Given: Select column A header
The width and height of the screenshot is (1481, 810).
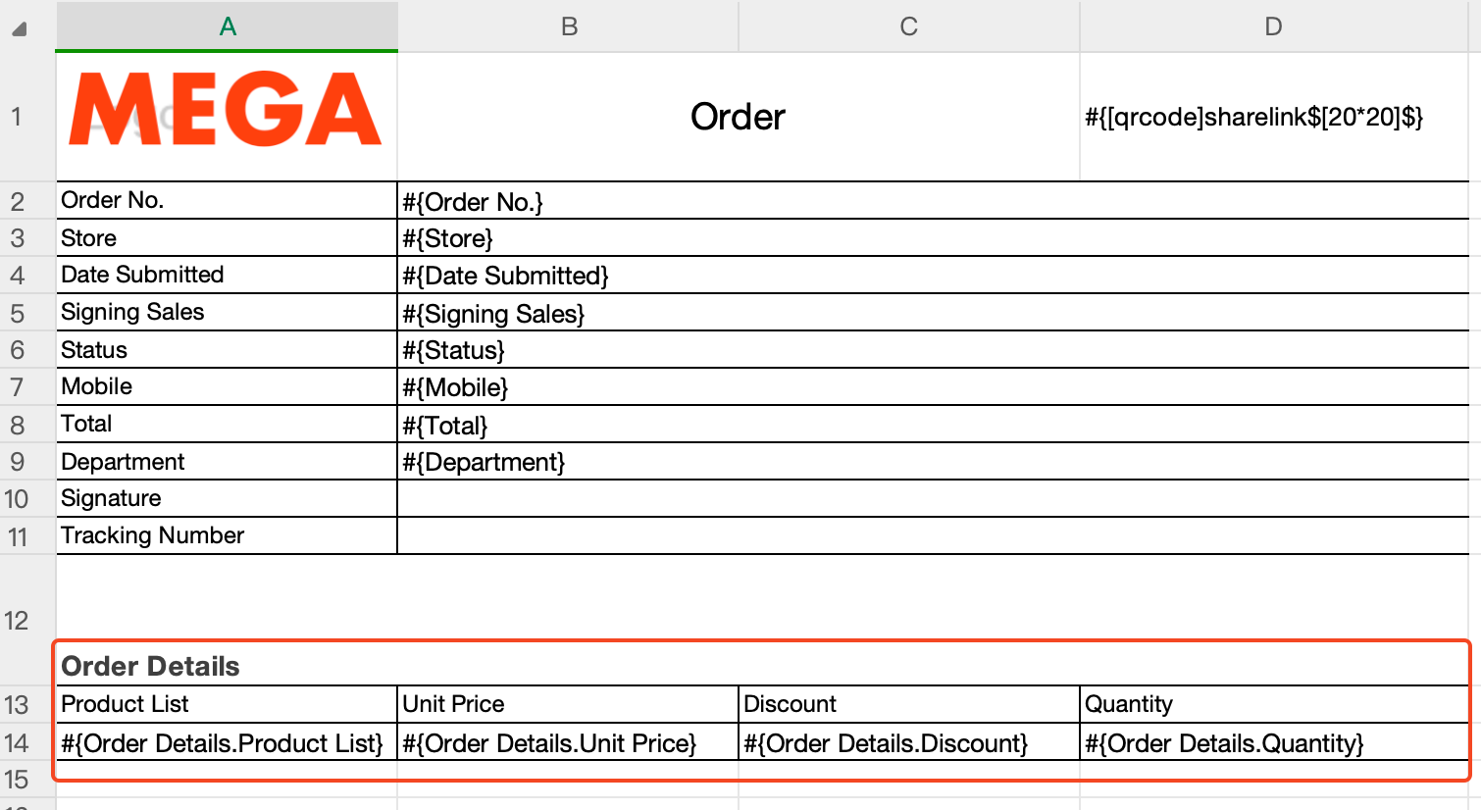Looking at the screenshot, I should [x=227, y=26].
